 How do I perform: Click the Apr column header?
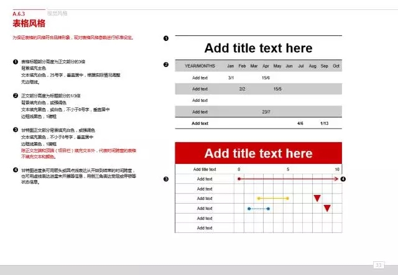[x=266, y=66]
